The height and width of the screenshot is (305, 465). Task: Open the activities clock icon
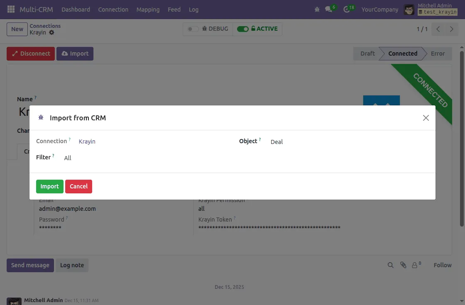point(346,10)
